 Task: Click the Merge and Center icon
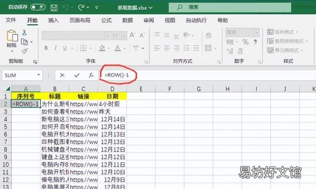coord(208,48)
